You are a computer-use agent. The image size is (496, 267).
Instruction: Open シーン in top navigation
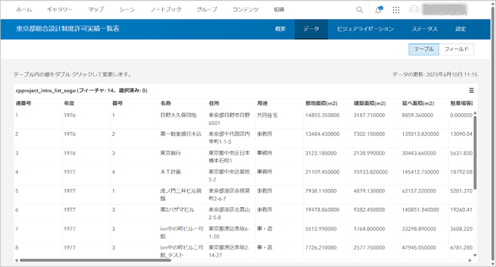pyautogui.click(x=127, y=9)
